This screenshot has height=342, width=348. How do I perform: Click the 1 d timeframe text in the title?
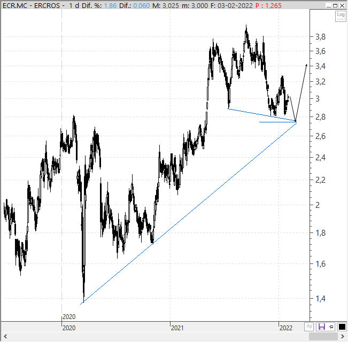(74, 5)
